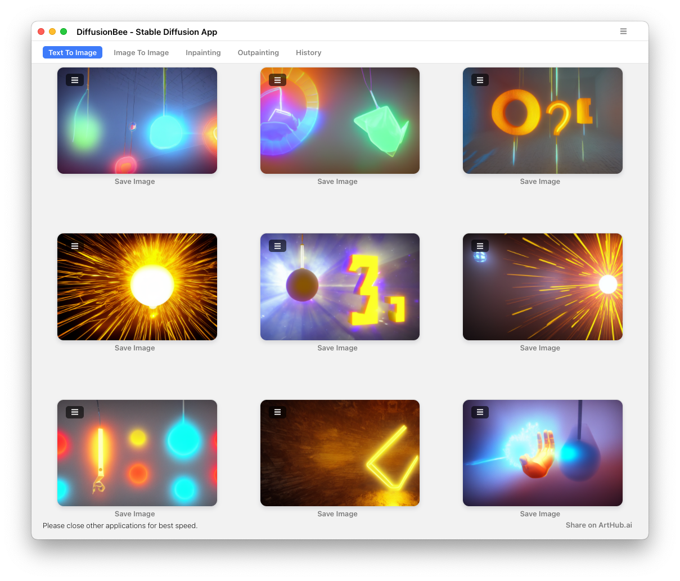The image size is (680, 581).
Task: Save Image under the yellow number 3 picture
Action: click(x=337, y=348)
